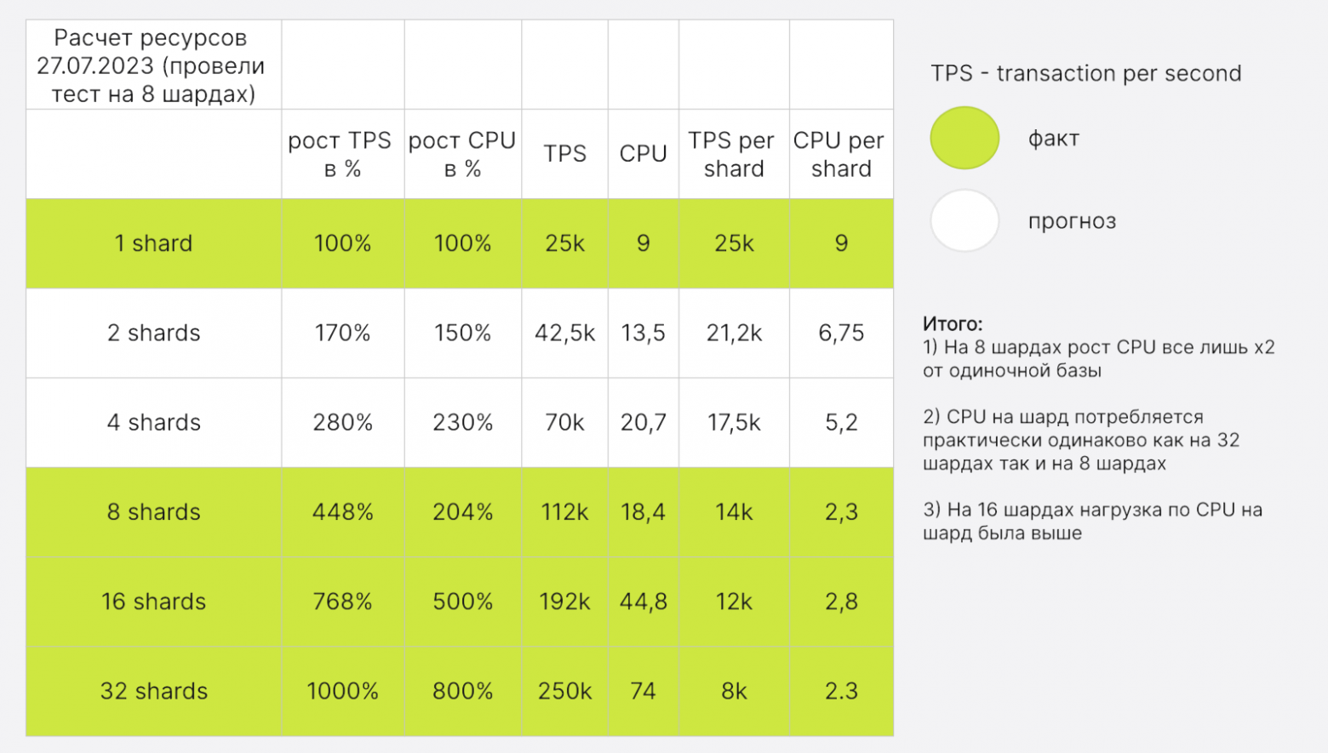Click the "TPS - transaction per second" caption
Screen dimensions: 1328x753
[1085, 73]
